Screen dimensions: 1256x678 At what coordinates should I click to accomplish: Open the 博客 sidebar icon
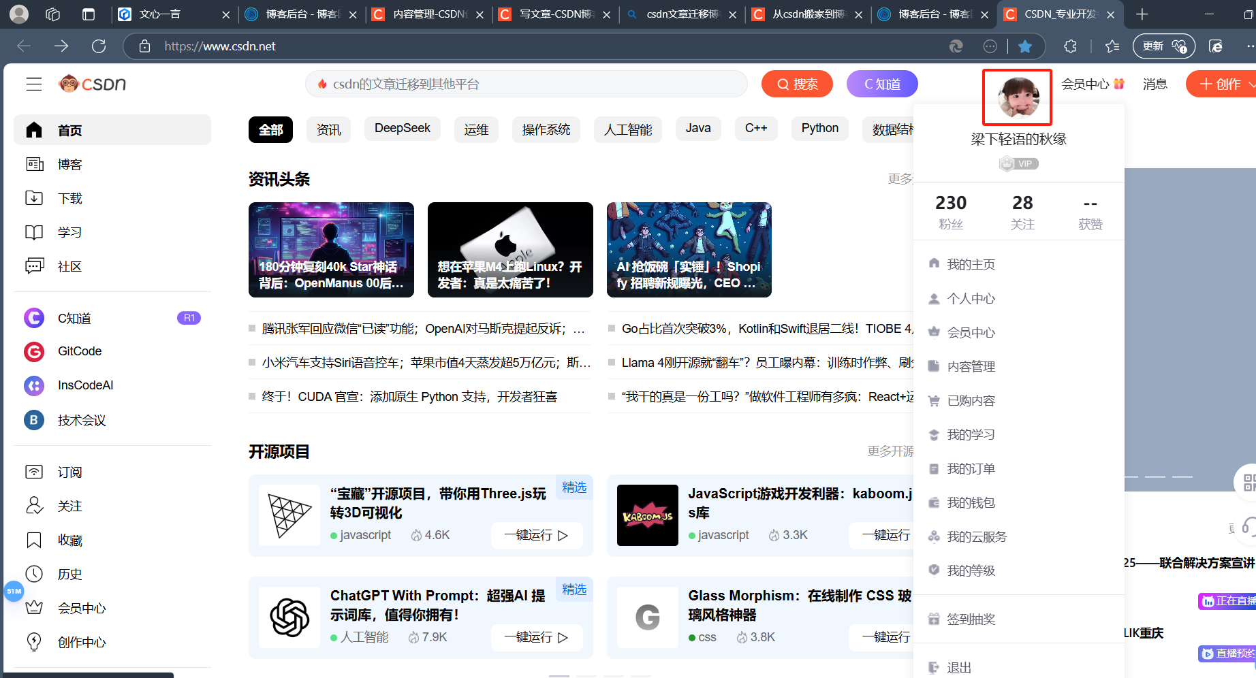34,164
